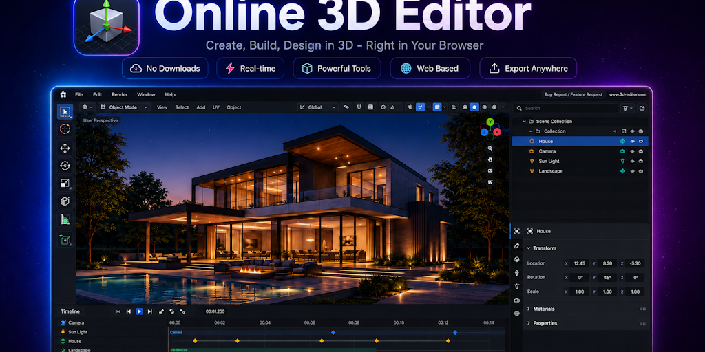Click the Landscape mesh data icon in outliner
Screen dimensions: 705x352
coord(622,171)
